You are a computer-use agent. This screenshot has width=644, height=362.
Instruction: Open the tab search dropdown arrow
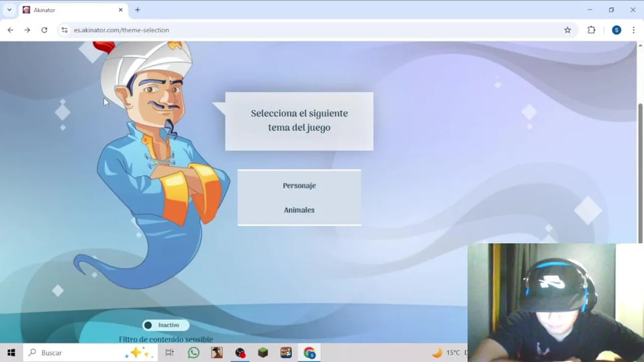[9, 10]
